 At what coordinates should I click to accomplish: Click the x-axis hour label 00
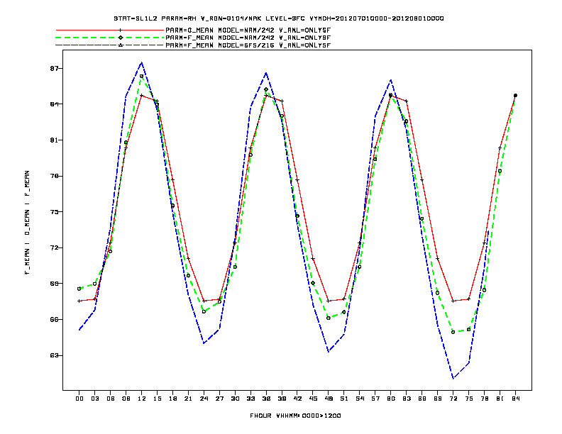(x=79, y=399)
